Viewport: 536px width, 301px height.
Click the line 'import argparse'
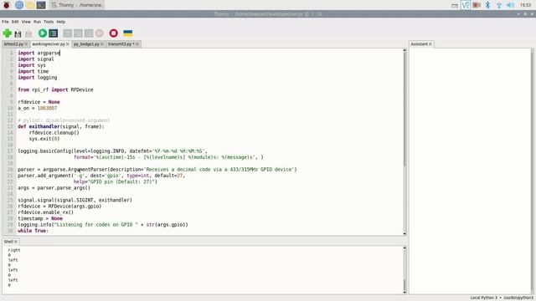[x=39, y=53]
